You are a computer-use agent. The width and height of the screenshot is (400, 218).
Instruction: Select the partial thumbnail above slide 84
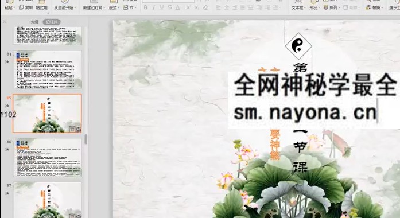click(x=48, y=36)
